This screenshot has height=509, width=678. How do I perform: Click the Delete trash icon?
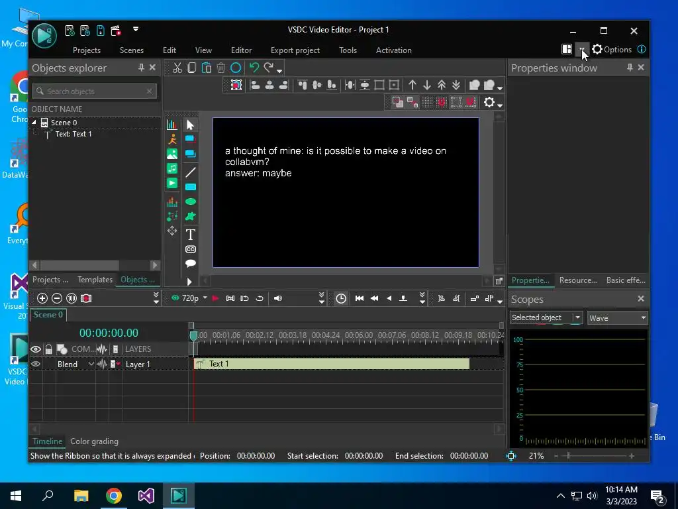(221, 68)
